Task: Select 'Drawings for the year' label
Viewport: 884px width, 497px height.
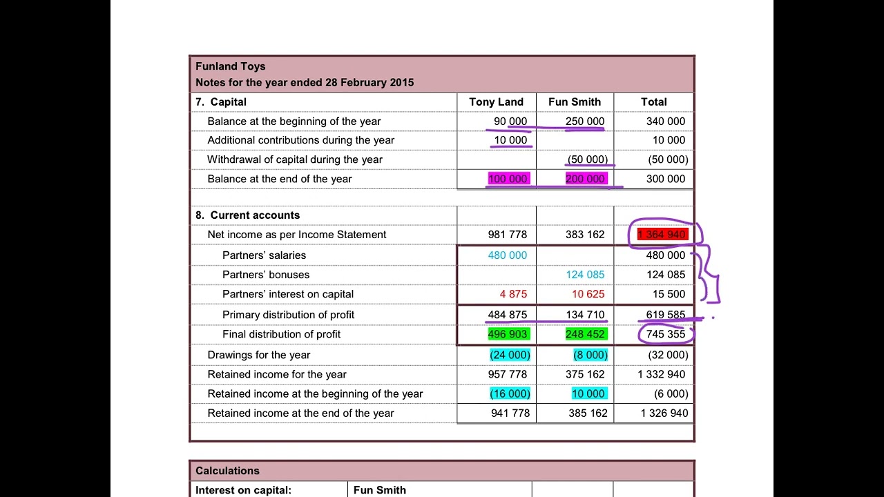Action: (259, 355)
